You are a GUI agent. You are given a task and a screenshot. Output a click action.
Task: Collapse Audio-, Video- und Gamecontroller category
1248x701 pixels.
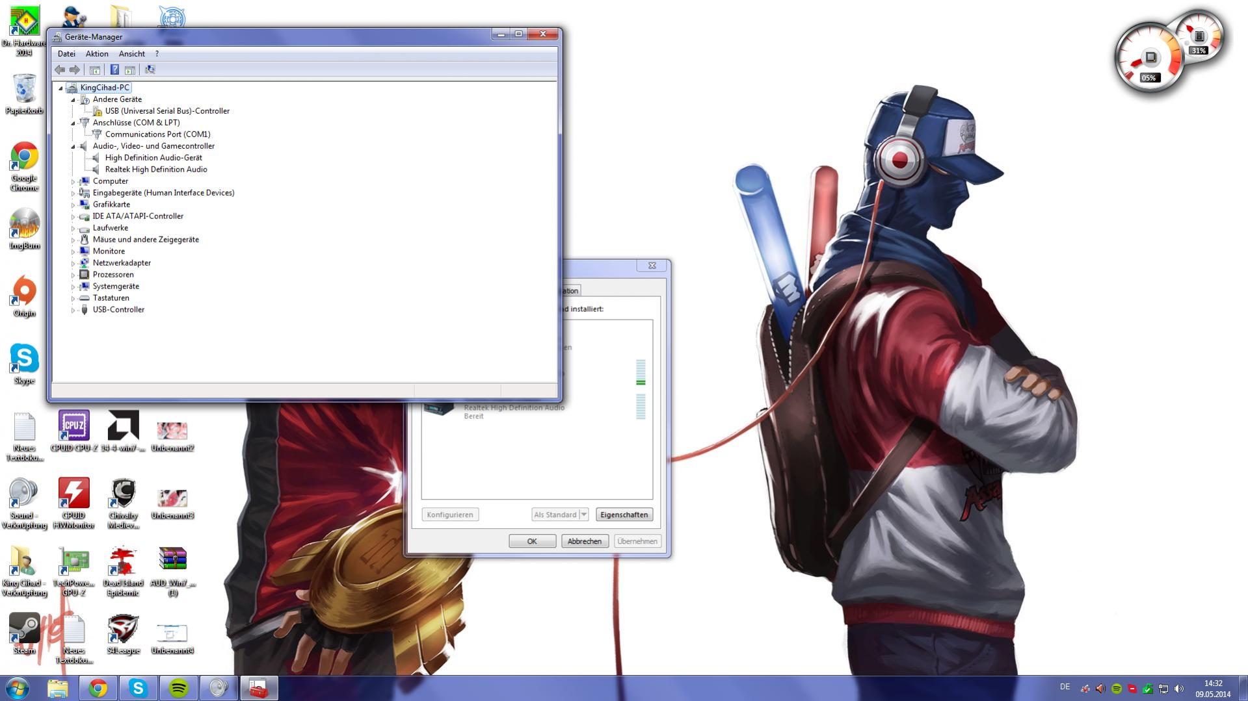pos(73,147)
